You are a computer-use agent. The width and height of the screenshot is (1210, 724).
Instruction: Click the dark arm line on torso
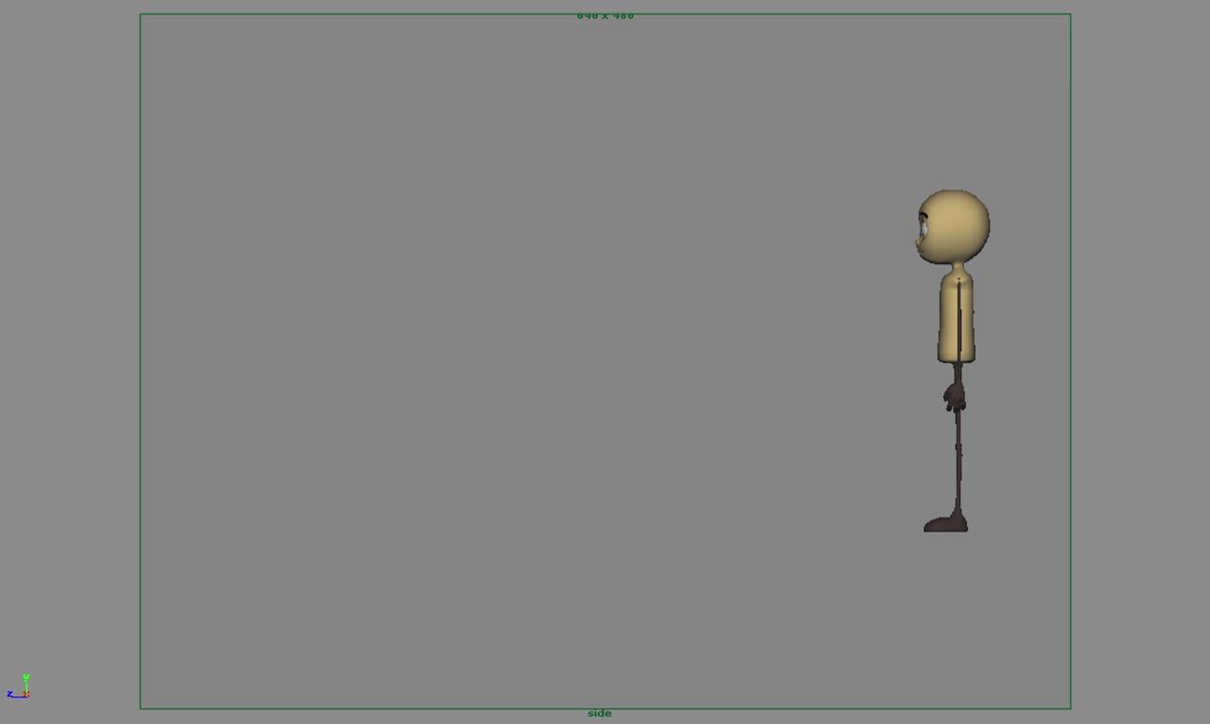pos(959,318)
